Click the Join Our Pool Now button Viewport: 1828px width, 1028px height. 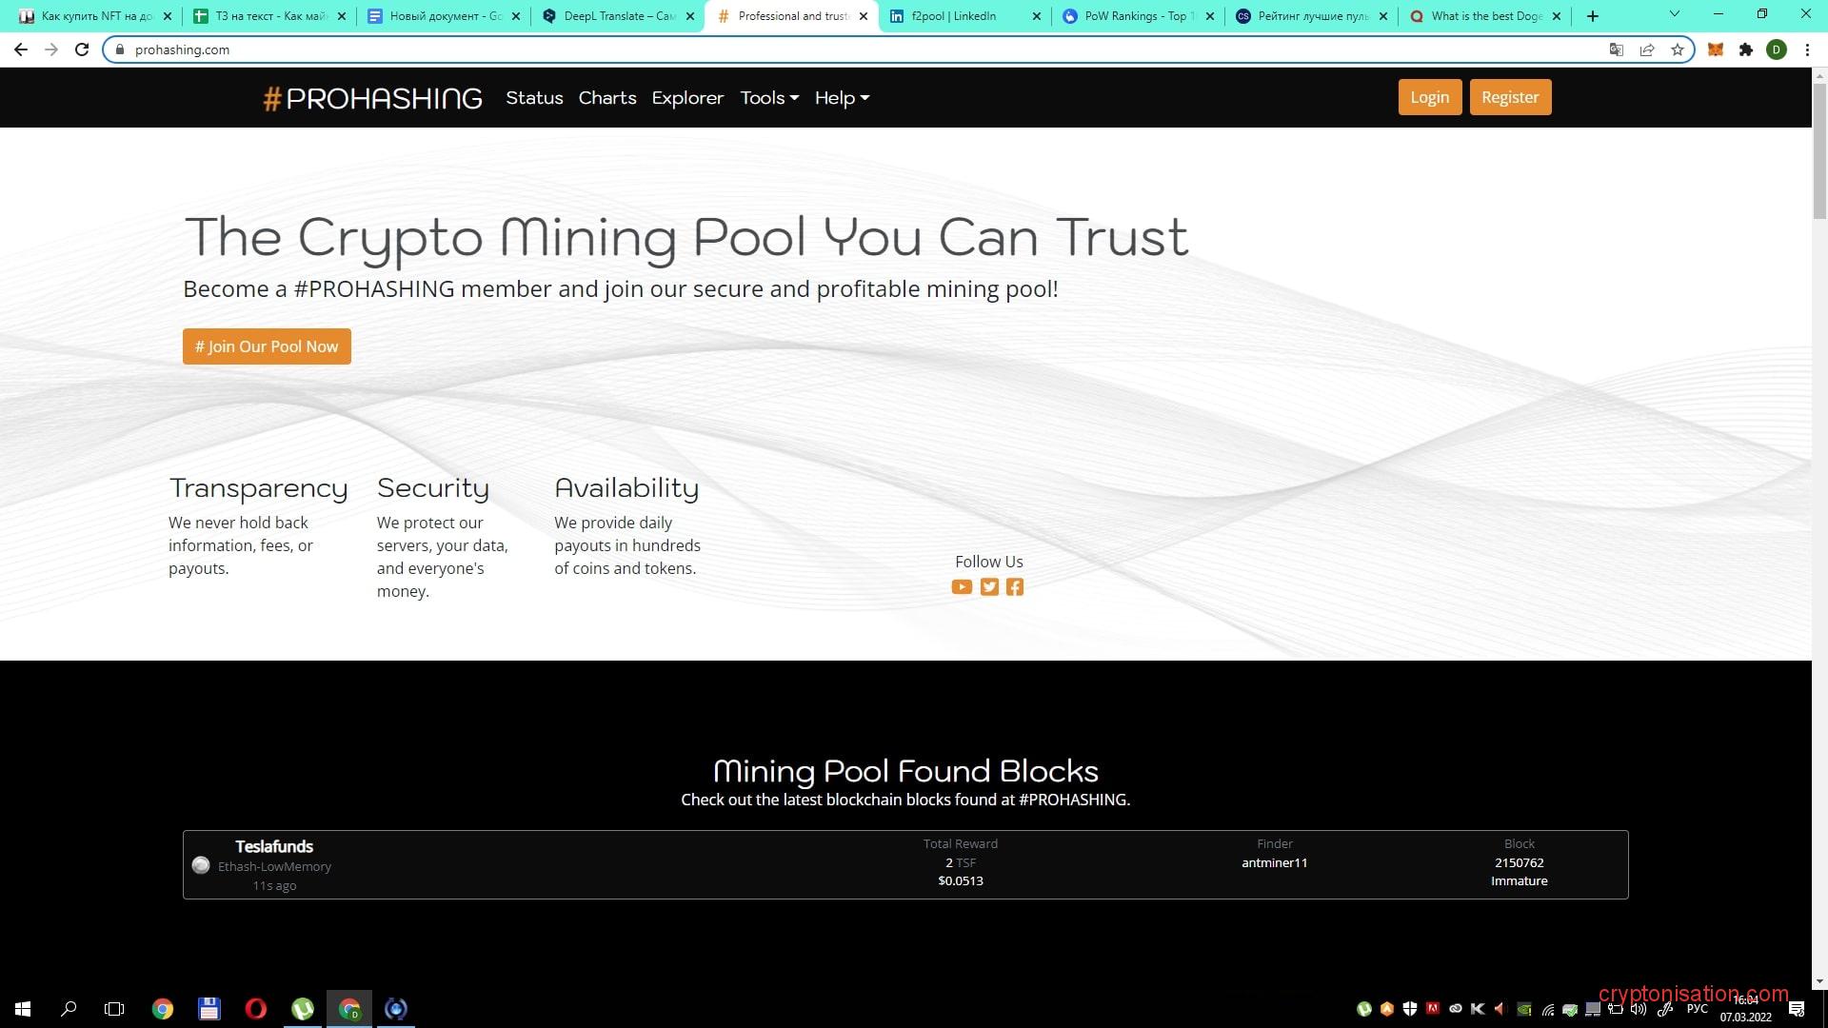click(267, 346)
